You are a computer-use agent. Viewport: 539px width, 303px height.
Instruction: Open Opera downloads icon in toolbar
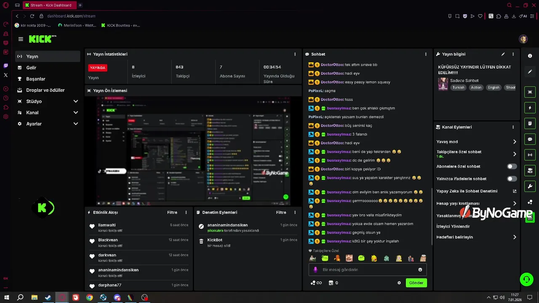pyautogui.click(x=514, y=16)
